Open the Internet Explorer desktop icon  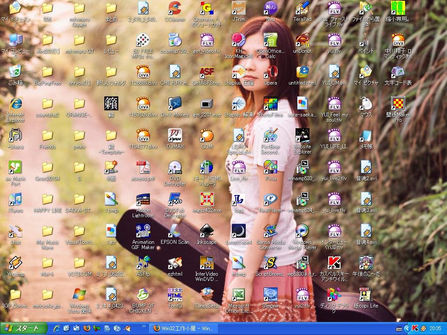point(15,104)
